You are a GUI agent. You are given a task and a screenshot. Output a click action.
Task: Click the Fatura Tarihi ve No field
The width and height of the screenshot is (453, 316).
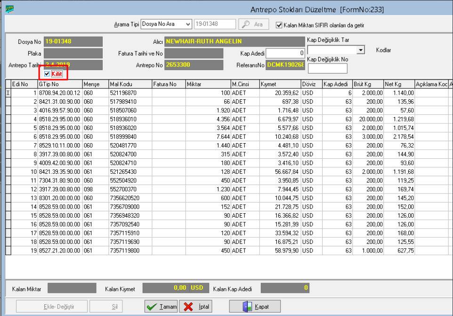[x=194, y=53]
